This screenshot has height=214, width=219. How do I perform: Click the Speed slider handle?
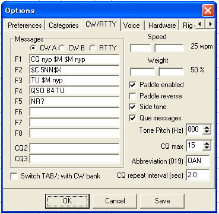[153, 48]
